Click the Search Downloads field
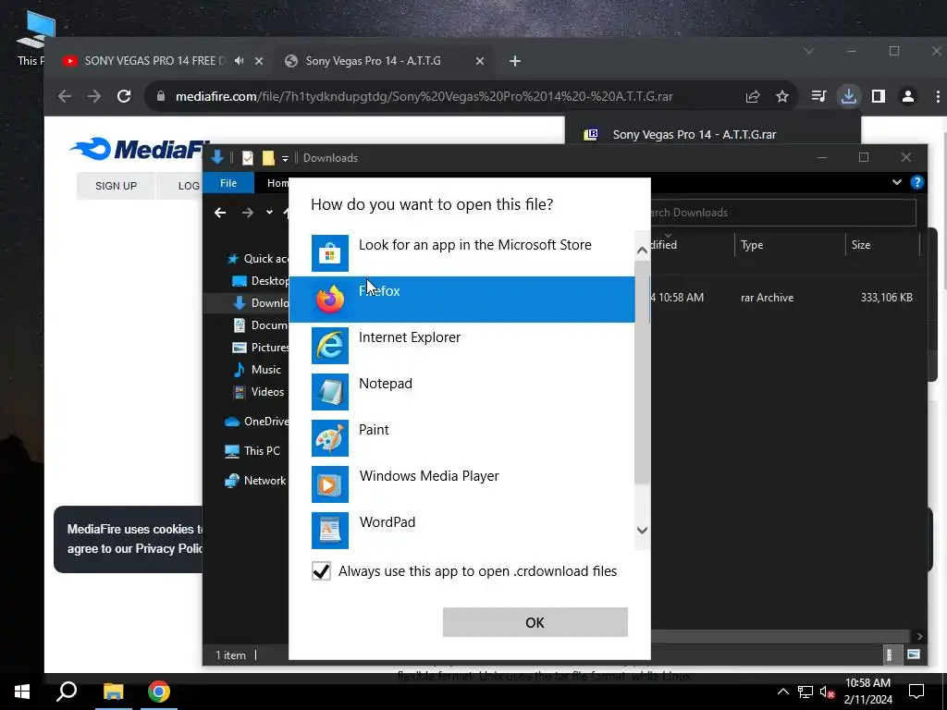Viewport: 947px width, 710px height. click(x=783, y=213)
